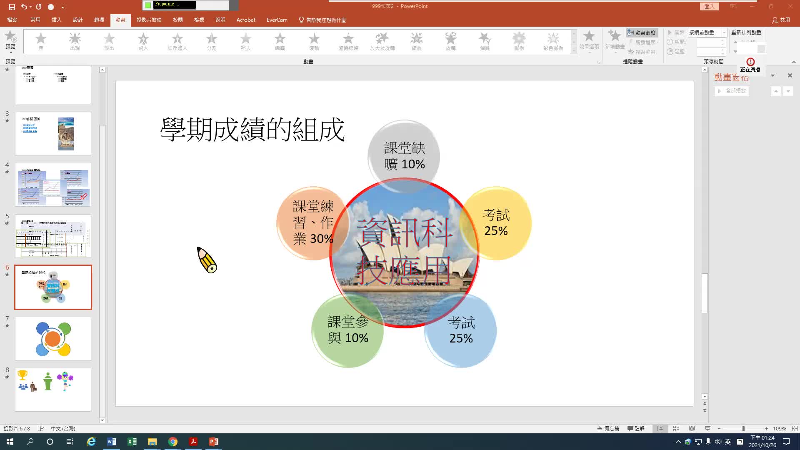Click the Redo/Repeat icon

tap(39, 7)
